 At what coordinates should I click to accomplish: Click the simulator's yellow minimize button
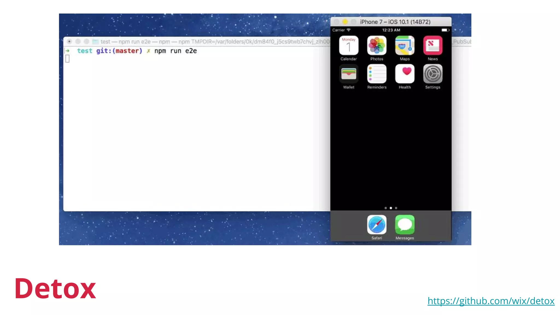345,22
